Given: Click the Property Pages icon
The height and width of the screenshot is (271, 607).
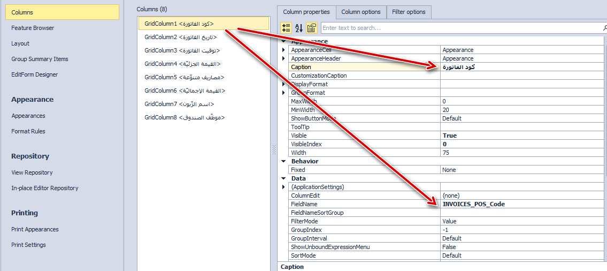Looking at the screenshot, I should click(312, 28).
